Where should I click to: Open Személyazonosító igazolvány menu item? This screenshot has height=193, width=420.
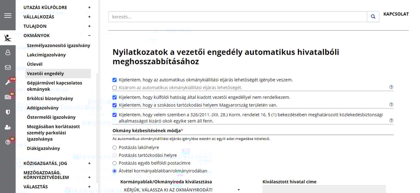pyautogui.click(x=59, y=45)
